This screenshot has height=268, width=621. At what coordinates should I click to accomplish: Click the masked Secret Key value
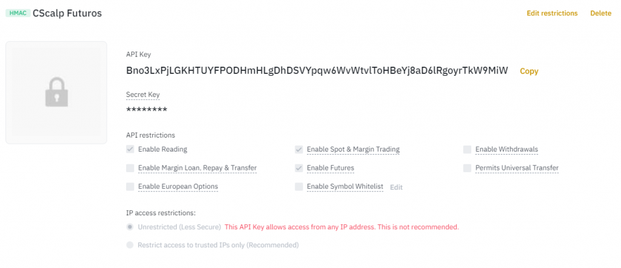(x=146, y=110)
